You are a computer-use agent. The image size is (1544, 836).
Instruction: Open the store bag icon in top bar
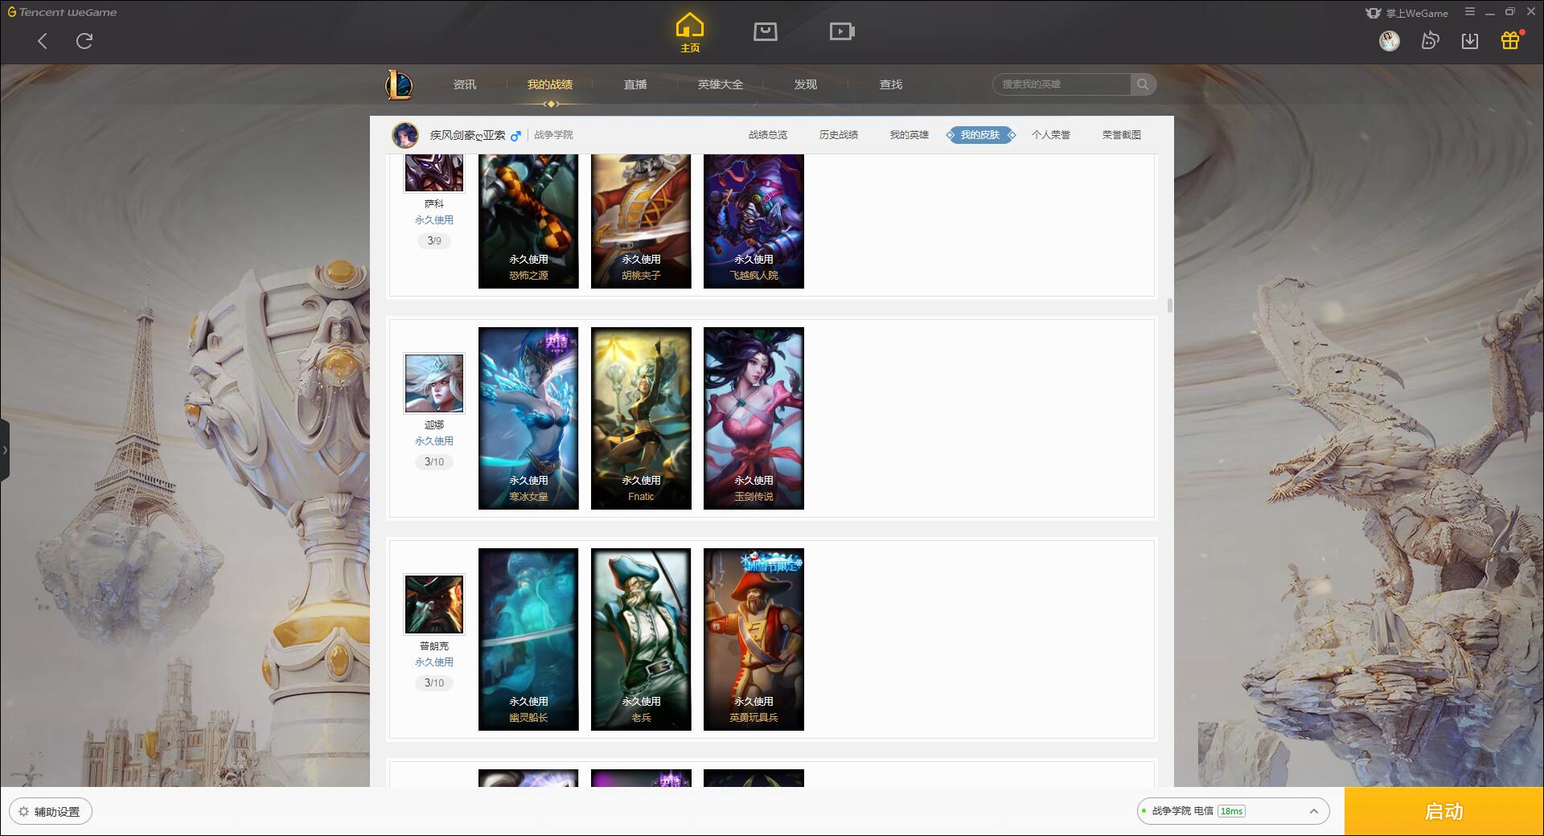(x=766, y=31)
